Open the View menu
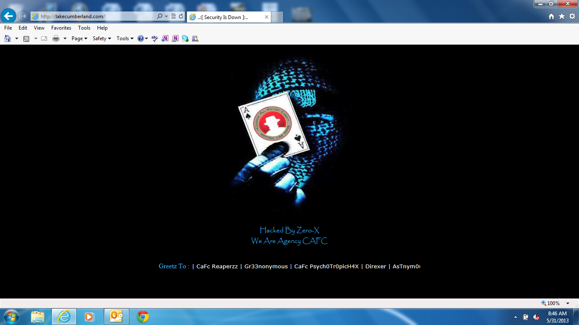The height and width of the screenshot is (325, 579). click(39, 28)
